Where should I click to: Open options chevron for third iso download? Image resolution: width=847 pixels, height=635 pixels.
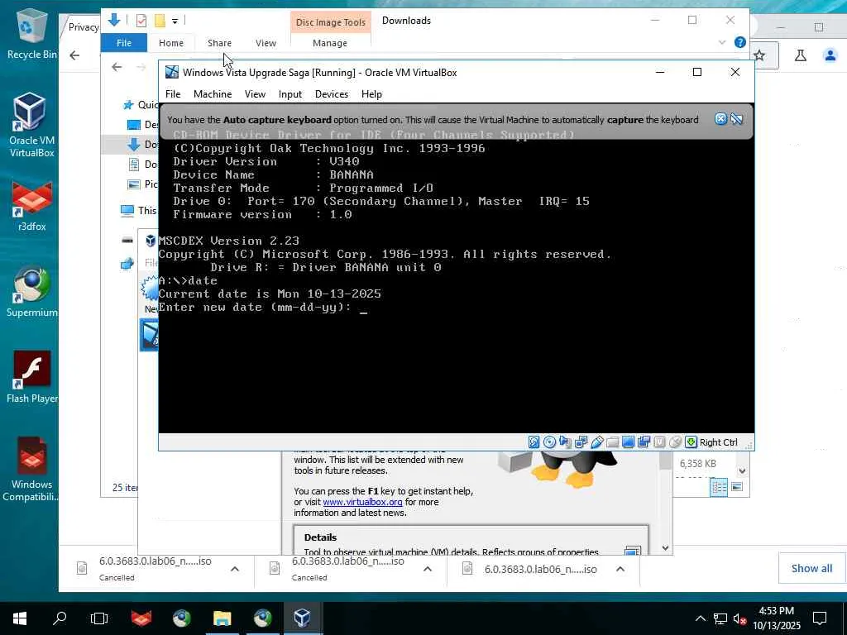point(620,569)
